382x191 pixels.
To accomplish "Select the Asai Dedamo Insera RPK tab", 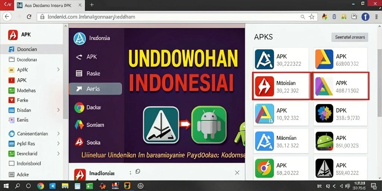I will [50, 5].
